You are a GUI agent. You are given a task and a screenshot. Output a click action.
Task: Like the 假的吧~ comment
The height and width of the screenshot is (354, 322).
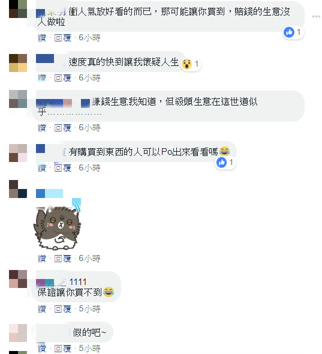[42, 349]
